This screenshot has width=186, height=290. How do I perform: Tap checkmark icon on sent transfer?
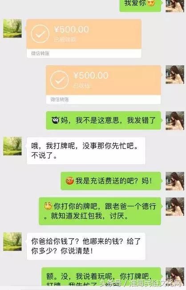(x=60, y=80)
